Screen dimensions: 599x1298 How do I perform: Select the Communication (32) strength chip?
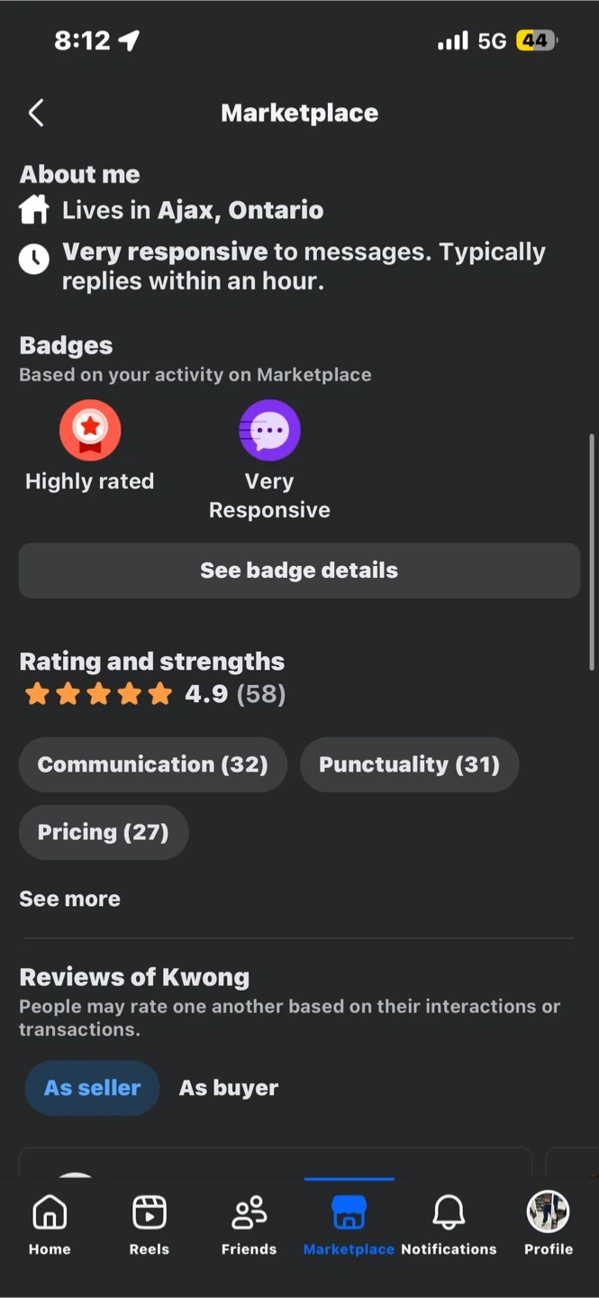tap(153, 764)
